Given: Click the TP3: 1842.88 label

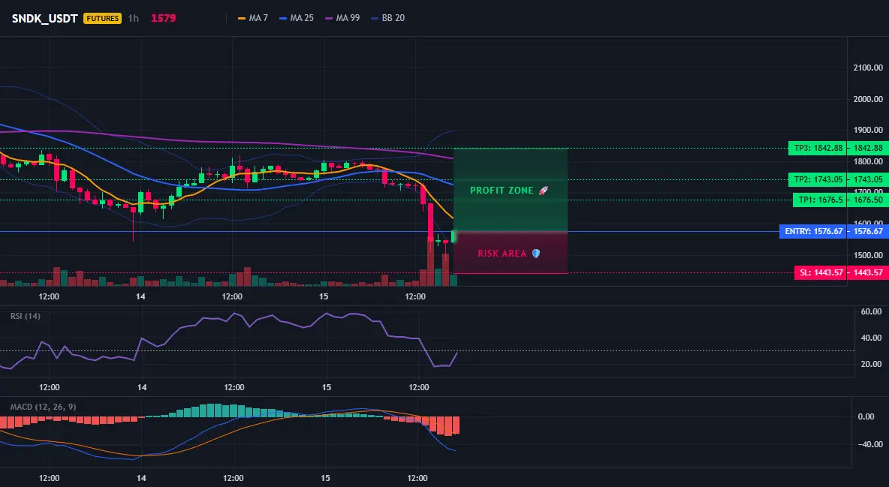Looking at the screenshot, I should (x=817, y=149).
